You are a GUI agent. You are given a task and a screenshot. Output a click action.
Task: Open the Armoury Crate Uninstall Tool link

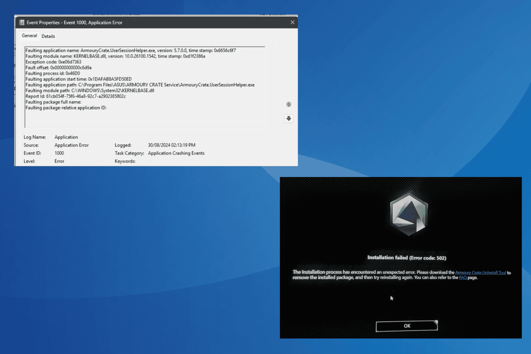[x=481, y=273]
